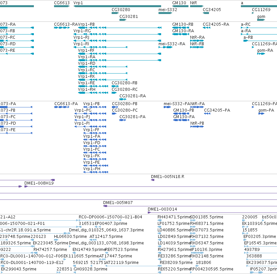Image resolution: width=277 pixels, height=274 pixels.
Task: Select BAC clone DME1-003O14
Action: [212, 212]
